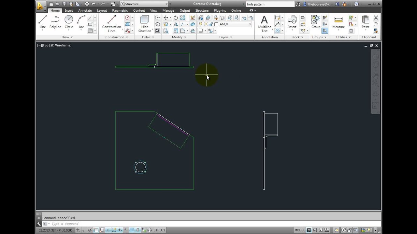
Task: Open the Quick Calculator icon in Utilities
Action: point(351,31)
